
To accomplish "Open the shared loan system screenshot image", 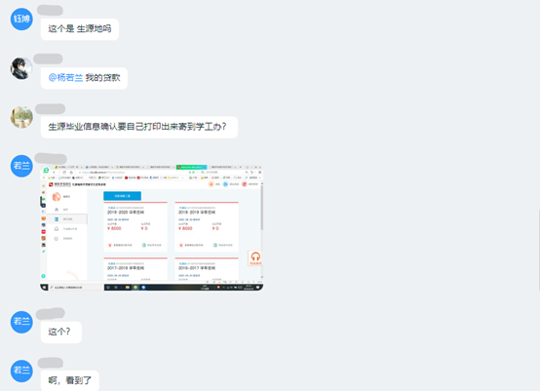I will [x=151, y=227].
